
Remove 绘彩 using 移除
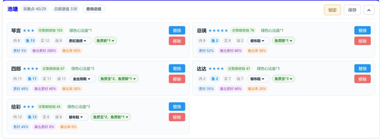[x=177, y=117]
